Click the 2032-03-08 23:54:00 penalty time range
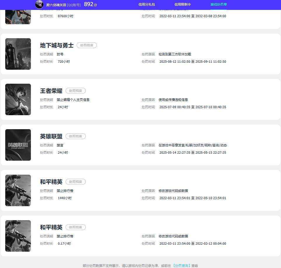281x268 pixels. (x=193, y=16)
